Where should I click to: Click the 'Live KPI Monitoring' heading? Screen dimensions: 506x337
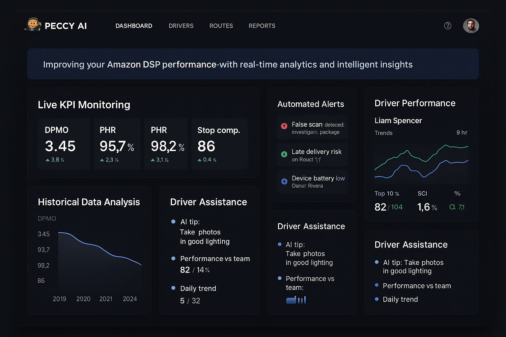pos(84,105)
